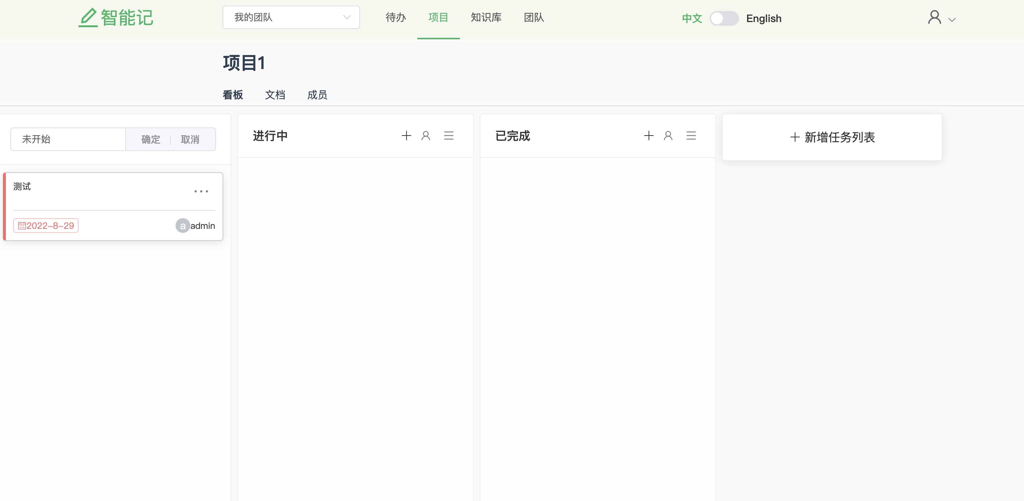Click 未开始 list name input field

pos(68,139)
